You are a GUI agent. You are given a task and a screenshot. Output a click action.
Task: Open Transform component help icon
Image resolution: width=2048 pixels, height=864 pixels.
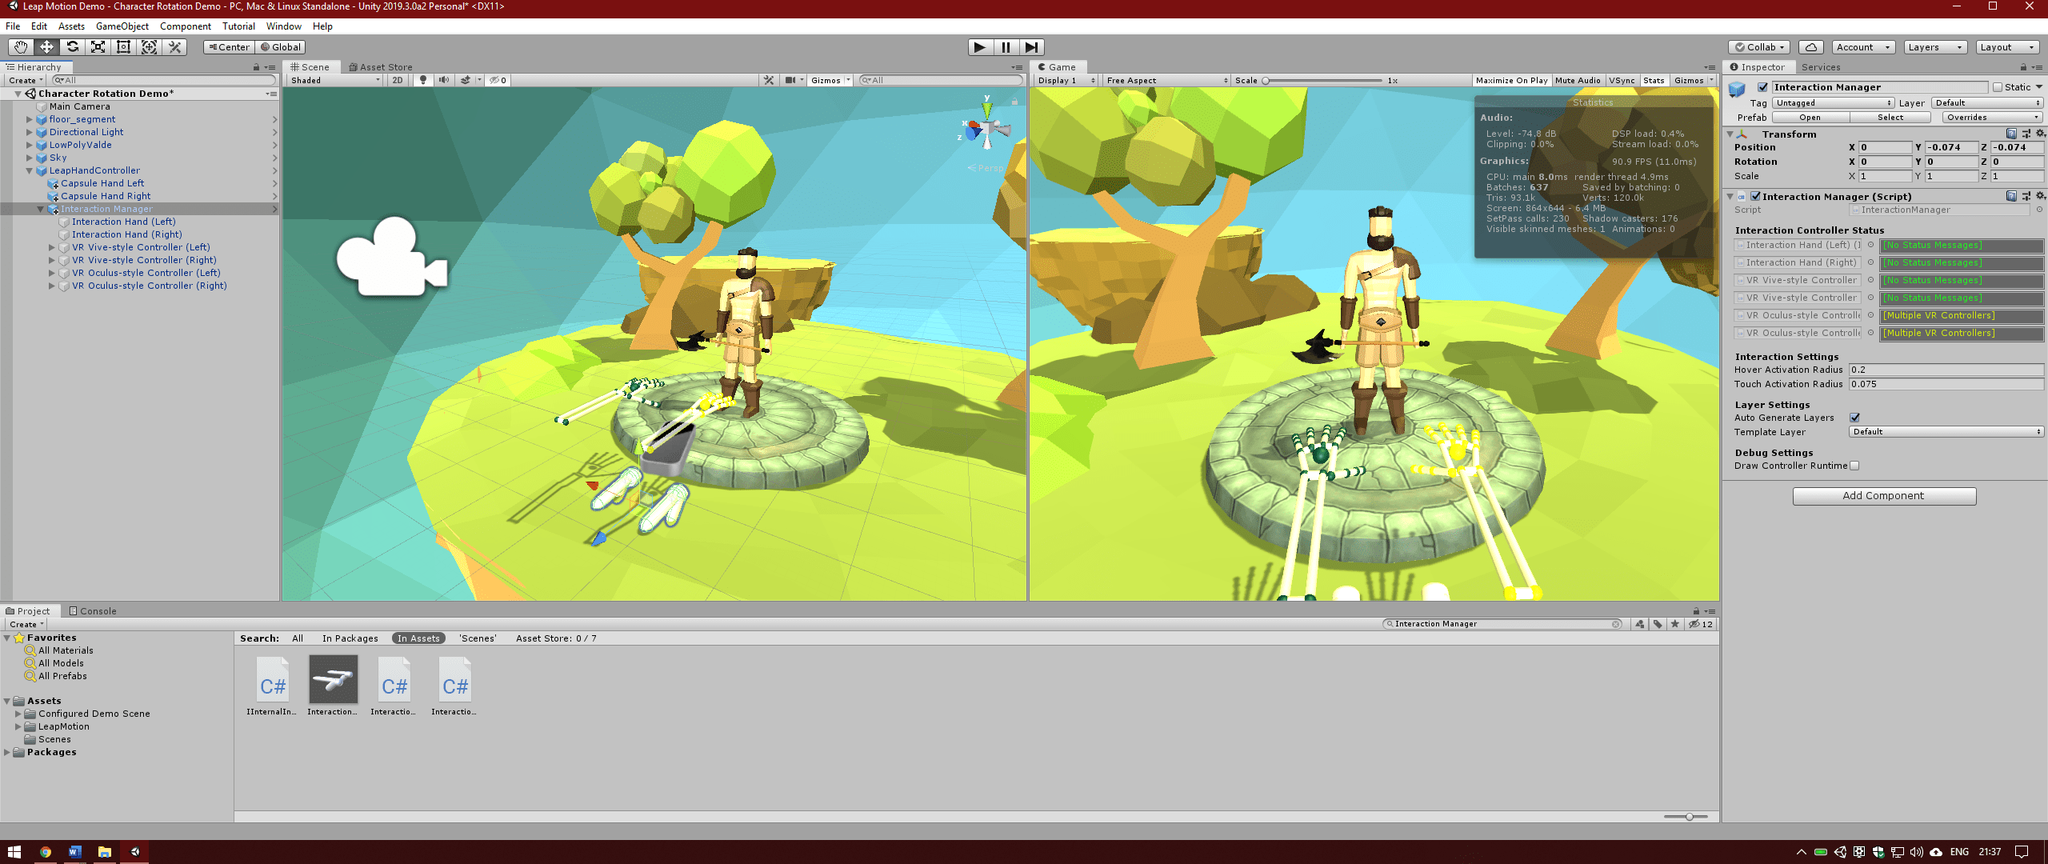tap(2011, 134)
